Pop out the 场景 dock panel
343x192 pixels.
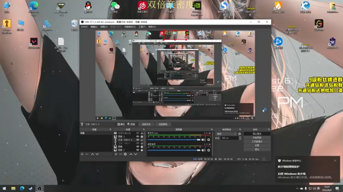(110, 130)
